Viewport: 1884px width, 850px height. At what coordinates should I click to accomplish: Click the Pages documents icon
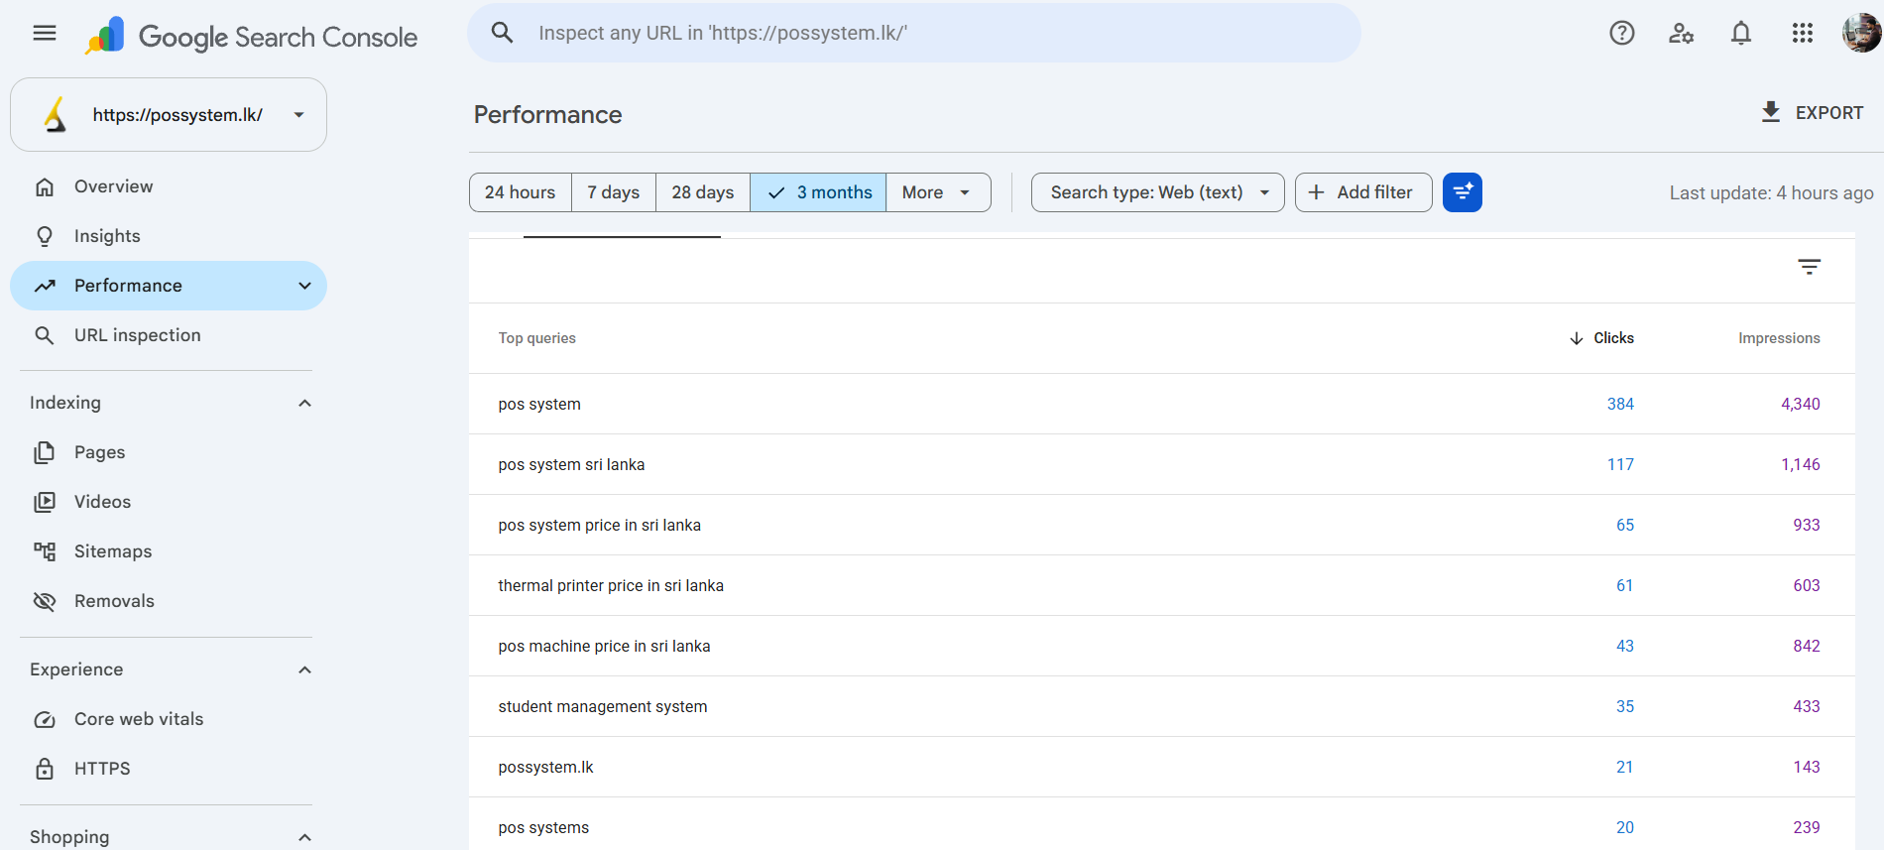[x=45, y=452]
